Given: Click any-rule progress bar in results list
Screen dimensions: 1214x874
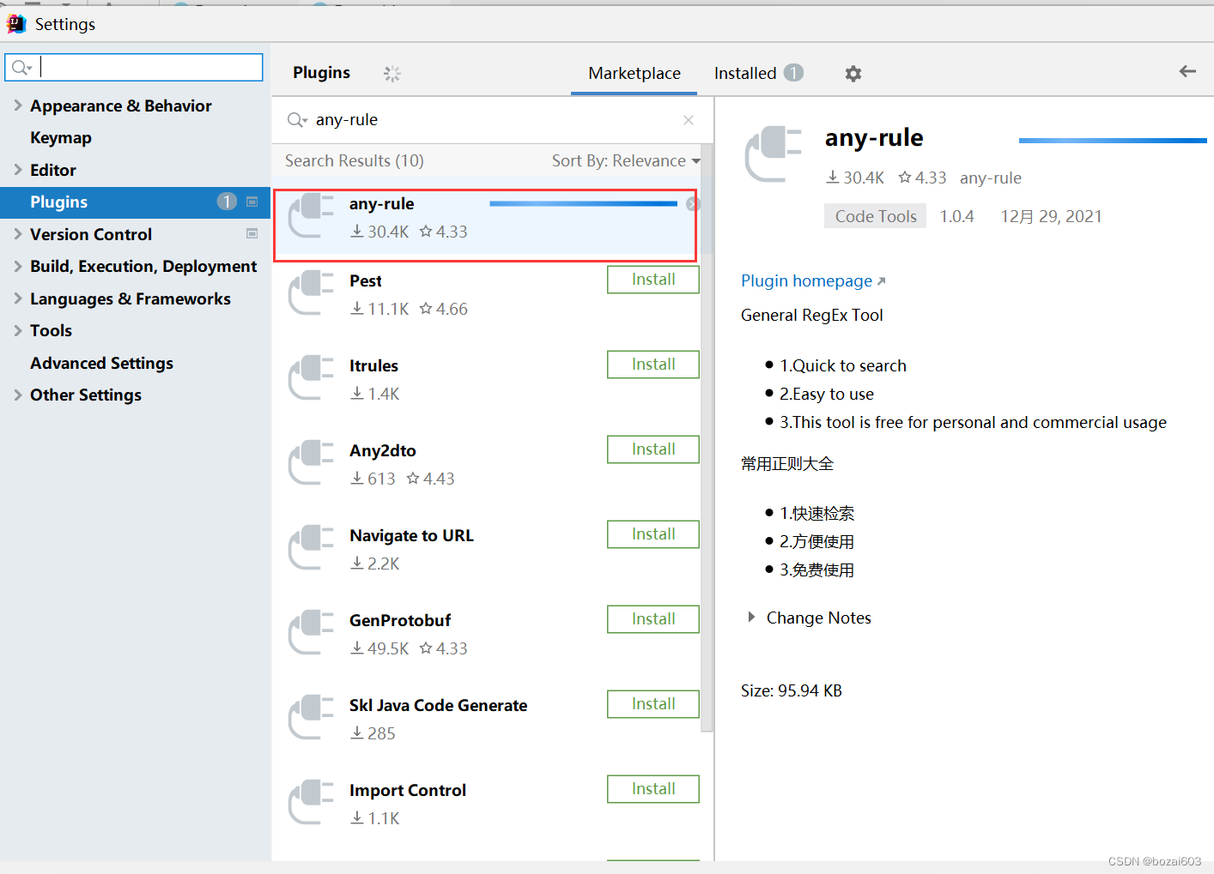Looking at the screenshot, I should tap(583, 204).
